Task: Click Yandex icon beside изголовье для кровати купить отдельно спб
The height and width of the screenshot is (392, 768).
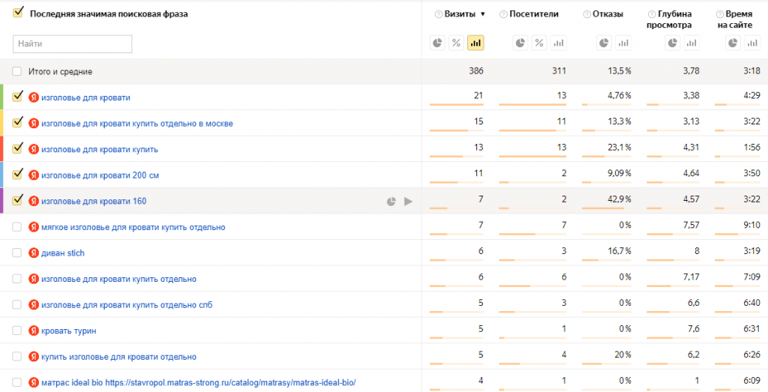Action: (33, 305)
